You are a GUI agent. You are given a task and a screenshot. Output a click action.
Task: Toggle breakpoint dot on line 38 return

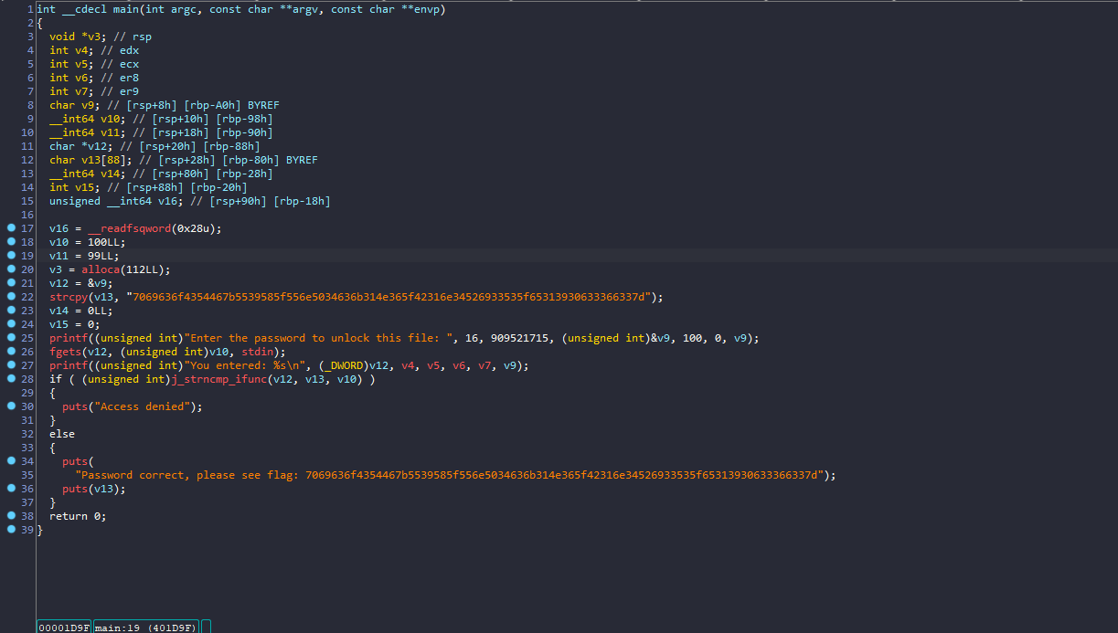coord(11,516)
